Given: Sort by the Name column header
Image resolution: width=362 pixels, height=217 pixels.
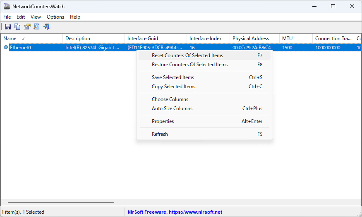Looking at the screenshot, I should coord(31,39).
